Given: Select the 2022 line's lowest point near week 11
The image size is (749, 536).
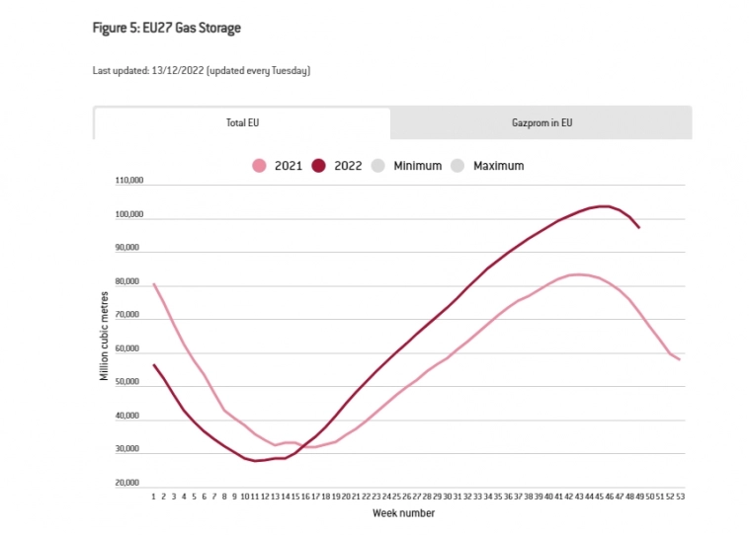Looking at the screenshot, I should [x=258, y=461].
